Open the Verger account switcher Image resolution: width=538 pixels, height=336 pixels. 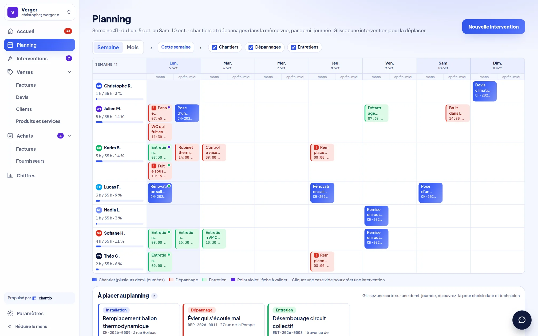(x=39, y=12)
